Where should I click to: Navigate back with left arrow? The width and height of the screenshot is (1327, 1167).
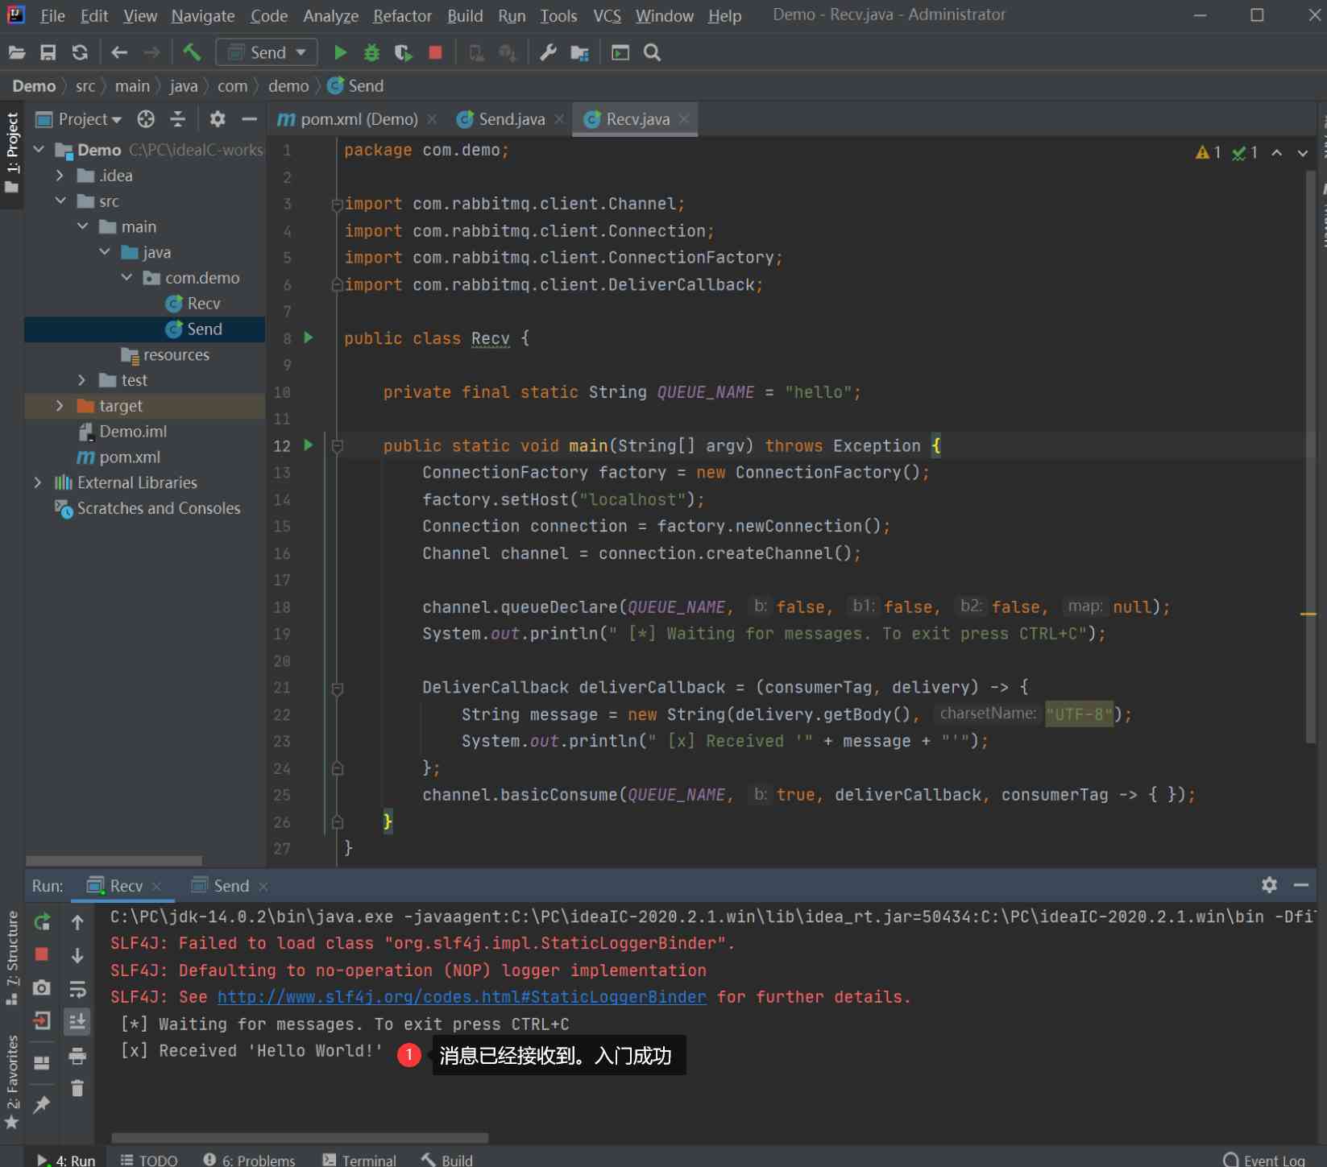119,53
